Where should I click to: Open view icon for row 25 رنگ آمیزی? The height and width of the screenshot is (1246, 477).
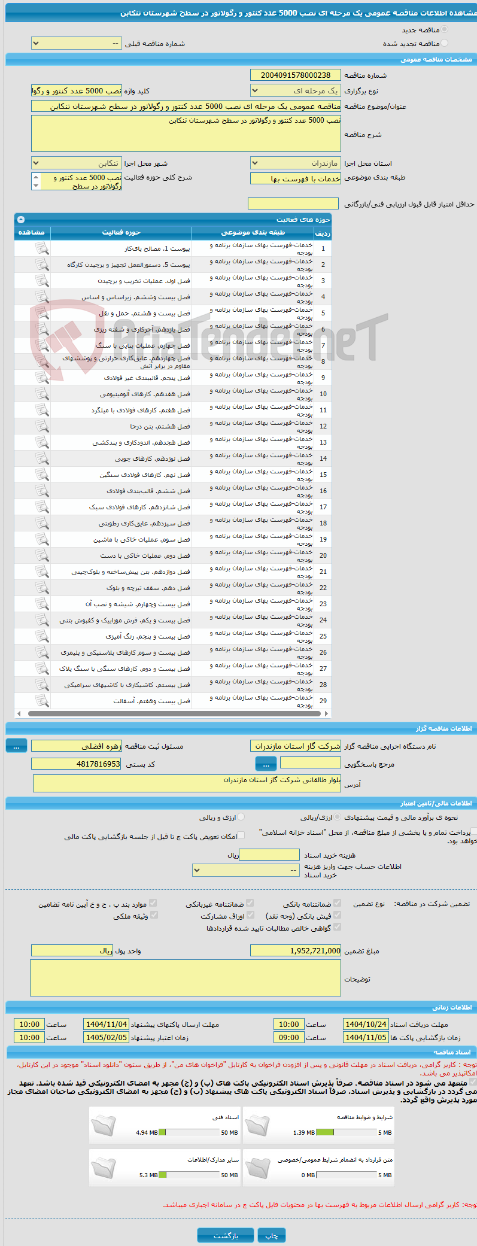pos(42,636)
